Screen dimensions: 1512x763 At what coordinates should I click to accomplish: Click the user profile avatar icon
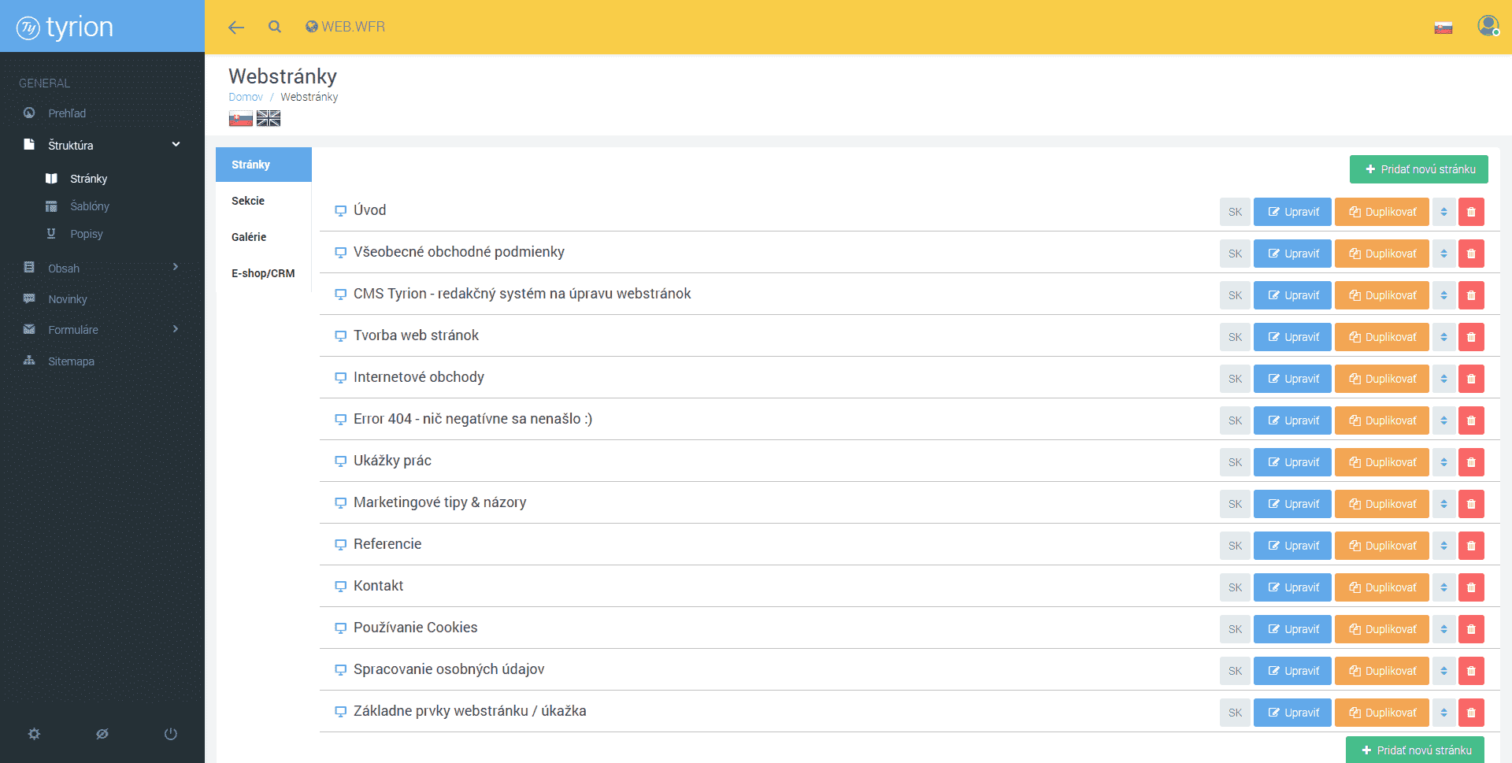point(1488,26)
